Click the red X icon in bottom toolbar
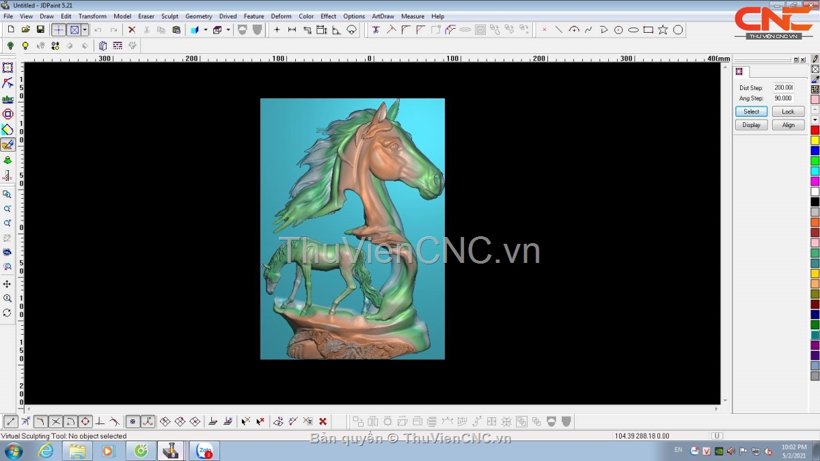Image resolution: width=820 pixels, height=461 pixels. pos(323,422)
